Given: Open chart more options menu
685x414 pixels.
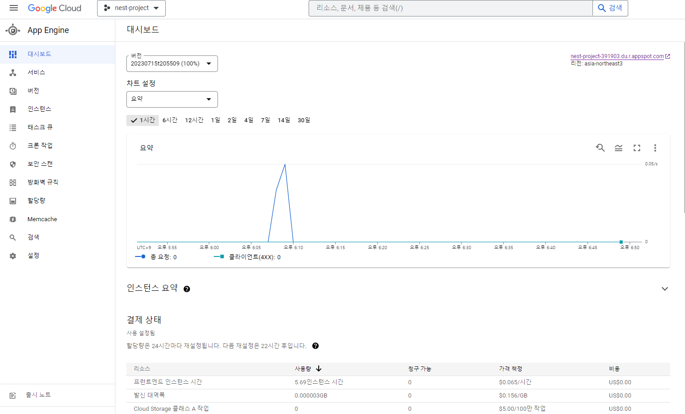Looking at the screenshot, I should [655, 148].
